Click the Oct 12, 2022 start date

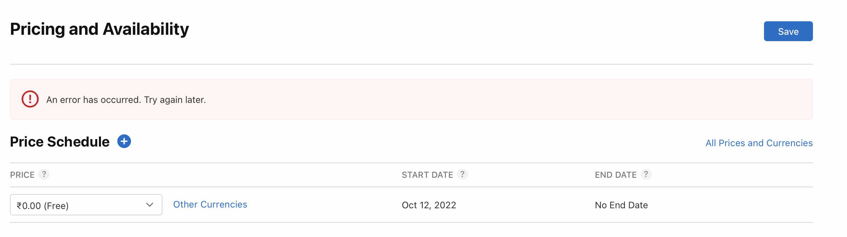[x=429, y=205]
